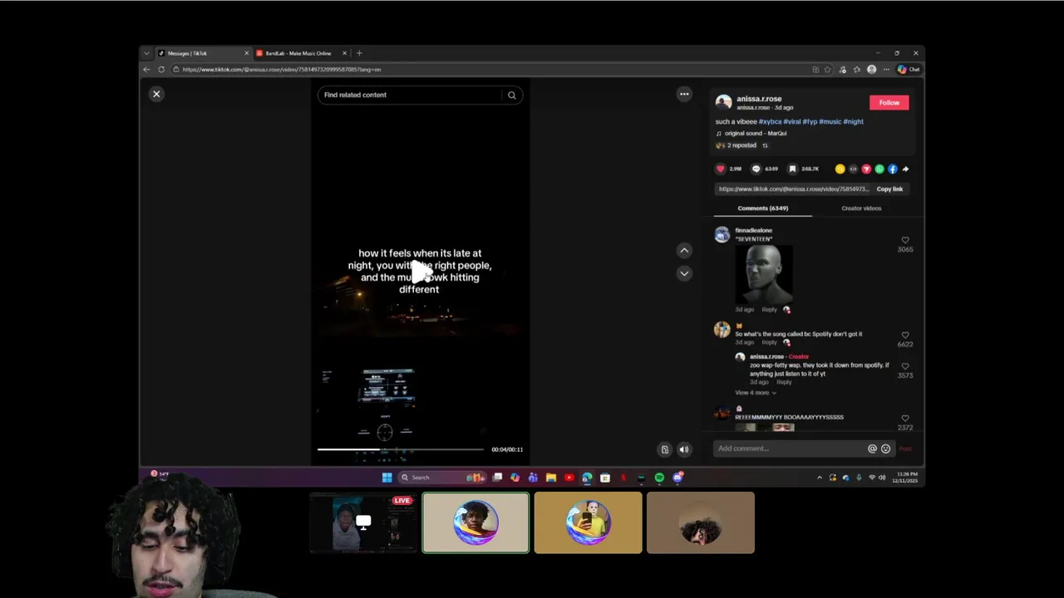1064x598 pixels.
Task: Switch to the Comments (6349) tab
Action: (762, 208)
